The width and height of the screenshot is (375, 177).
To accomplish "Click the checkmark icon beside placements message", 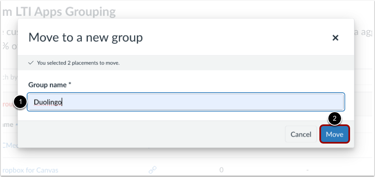I will tap(31, 63).
